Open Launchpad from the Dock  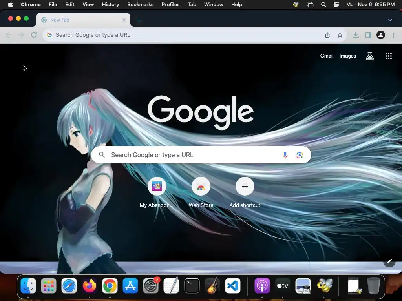pyautogui.click(x=49, y=285)
